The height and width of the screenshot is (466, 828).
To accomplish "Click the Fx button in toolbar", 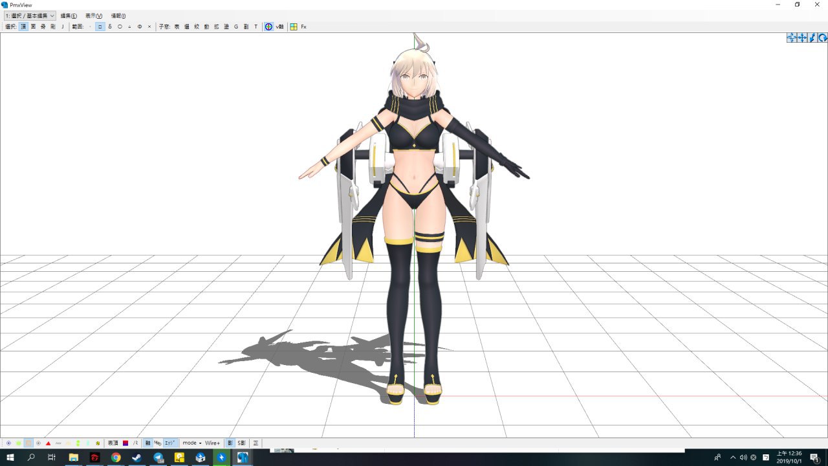I will [303, 27].
